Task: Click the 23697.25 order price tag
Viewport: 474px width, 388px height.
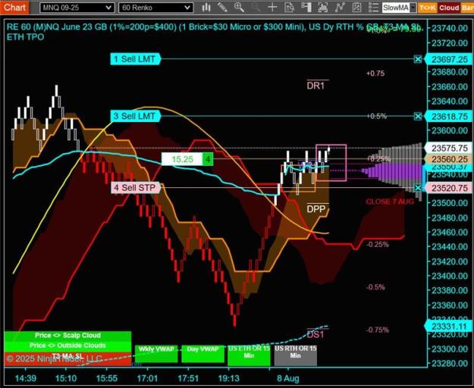Action: pyautogui.click(x=449, y=59)
